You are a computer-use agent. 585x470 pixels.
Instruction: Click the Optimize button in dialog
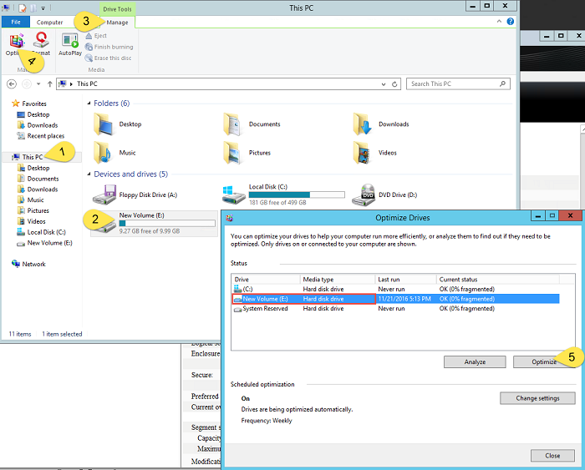click(543, 362)
